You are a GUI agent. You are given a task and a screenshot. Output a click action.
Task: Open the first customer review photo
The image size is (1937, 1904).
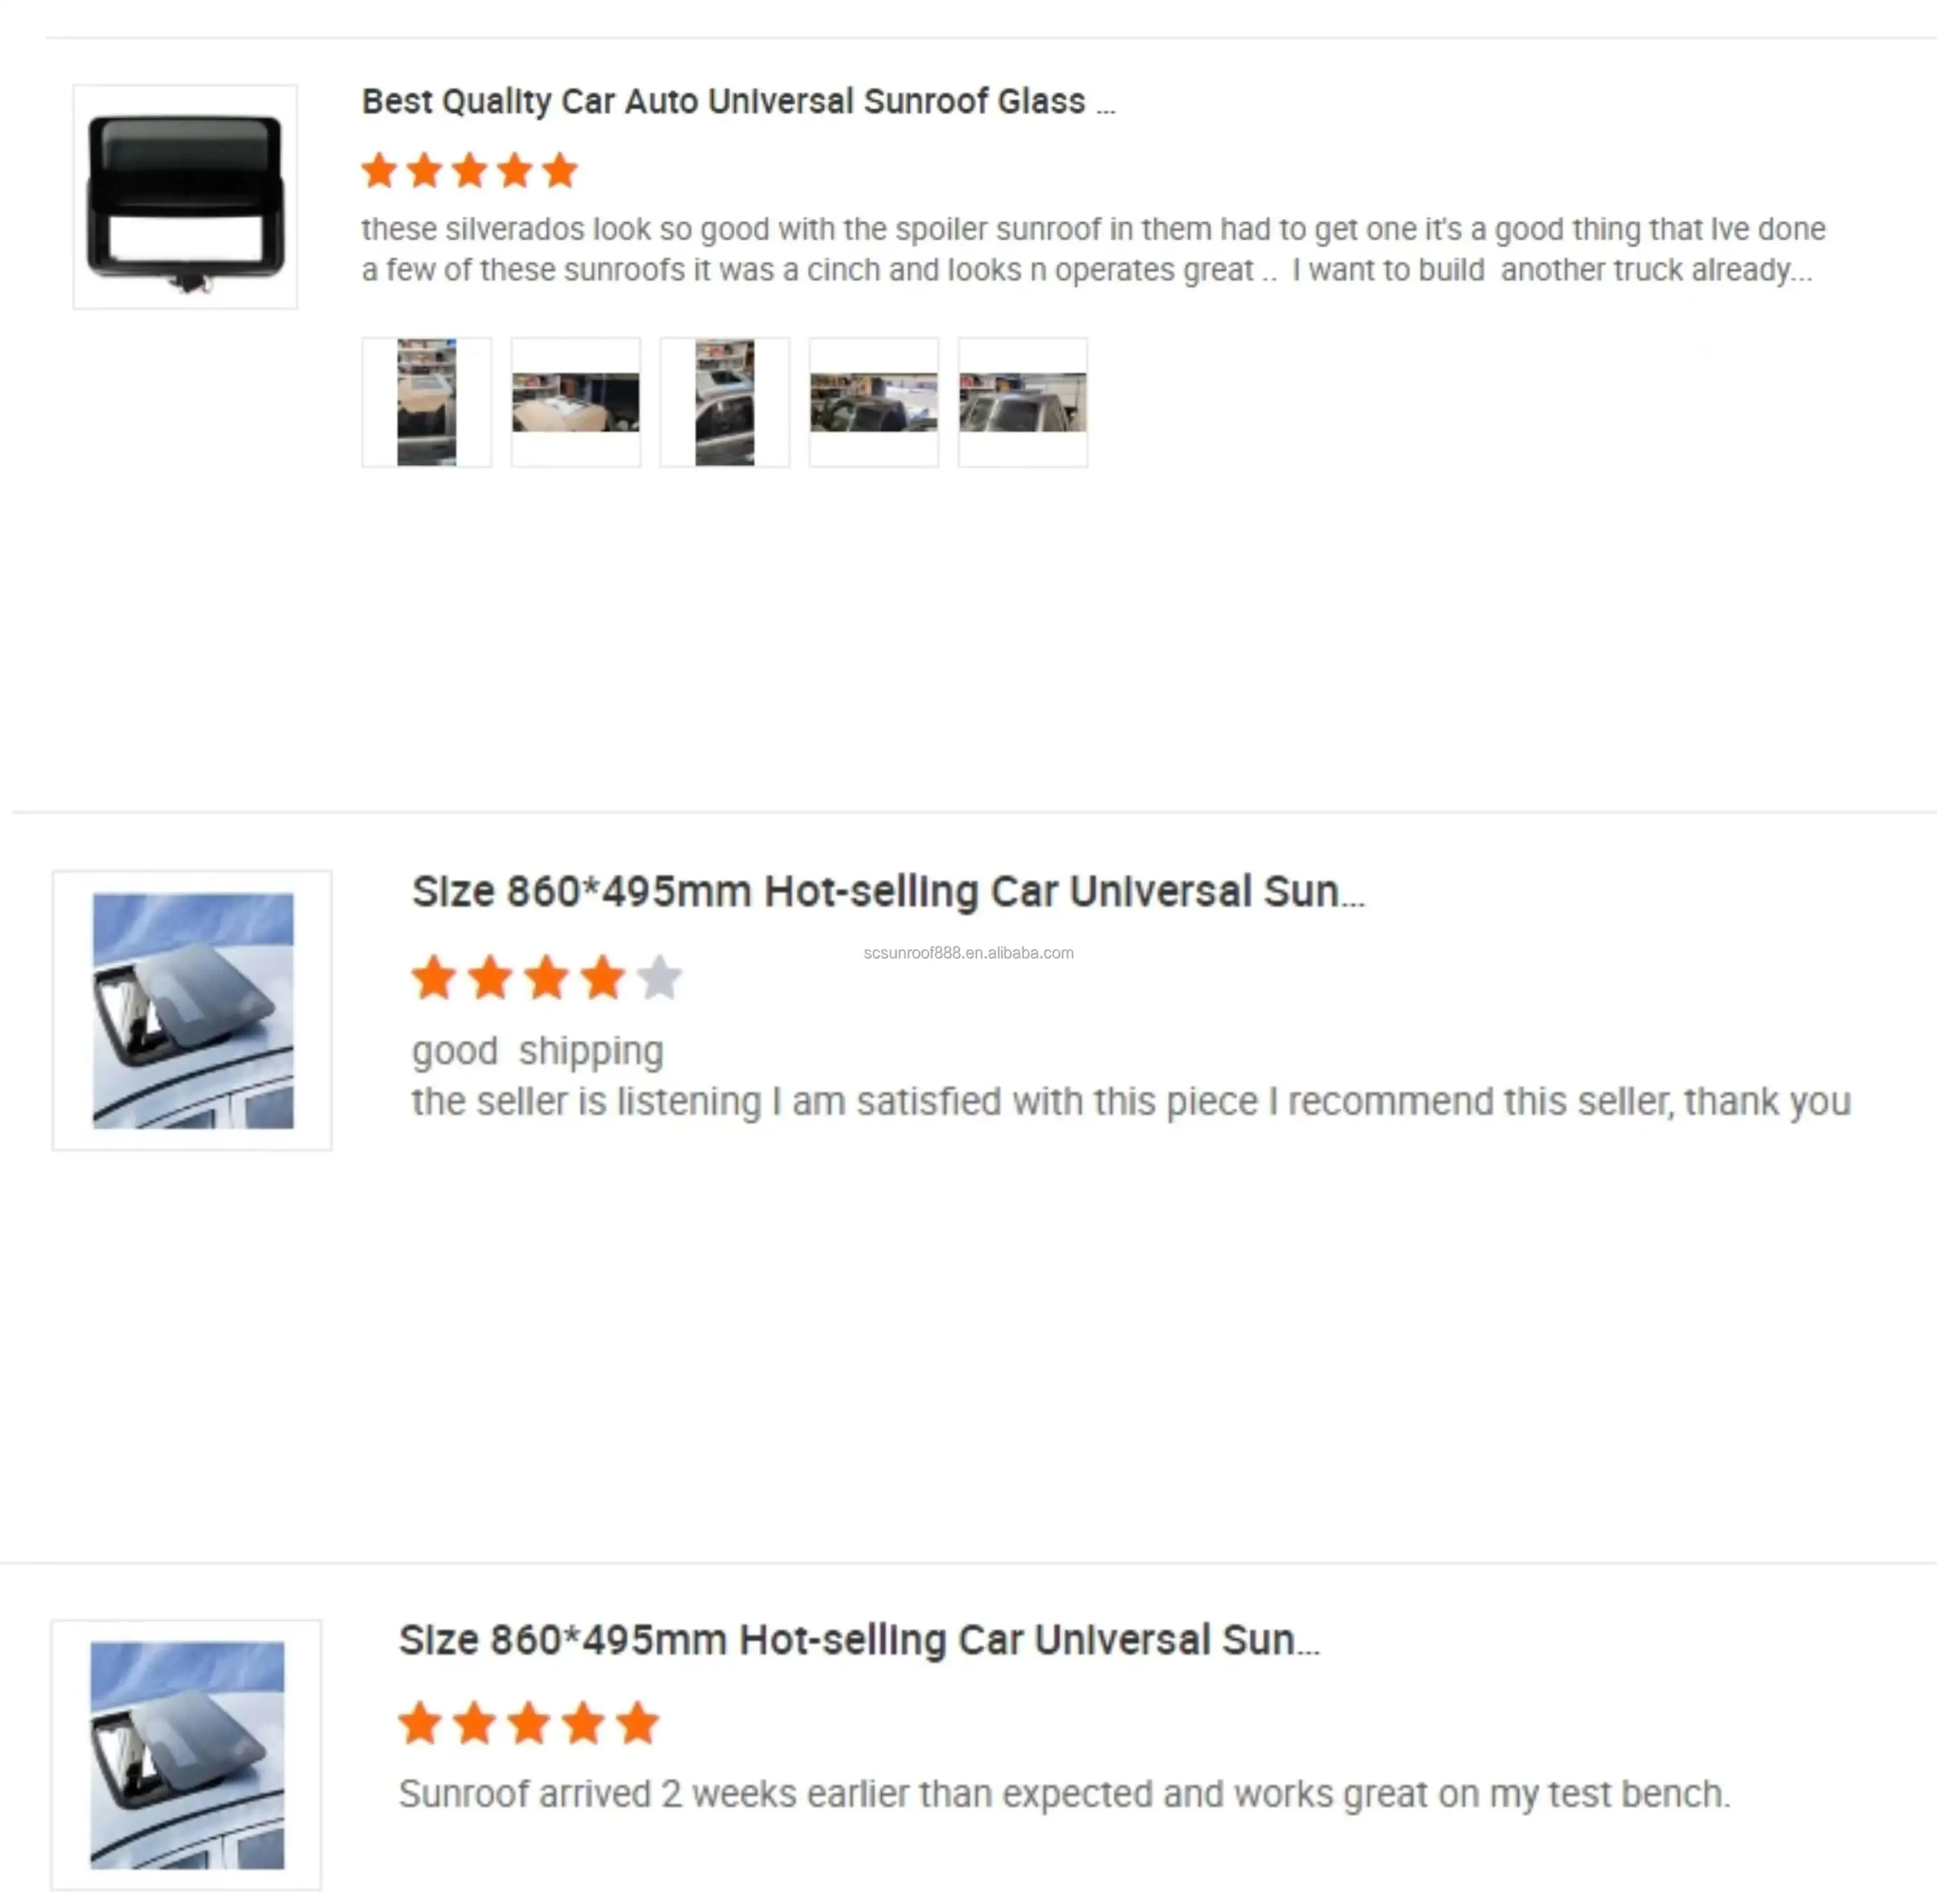[427, 402]
